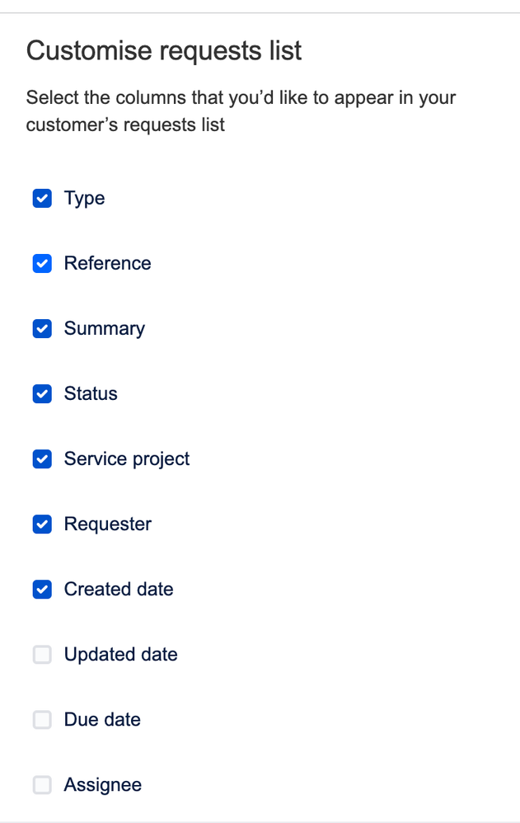Click the Summary label text
520x823 pixels.
[104, 328]
